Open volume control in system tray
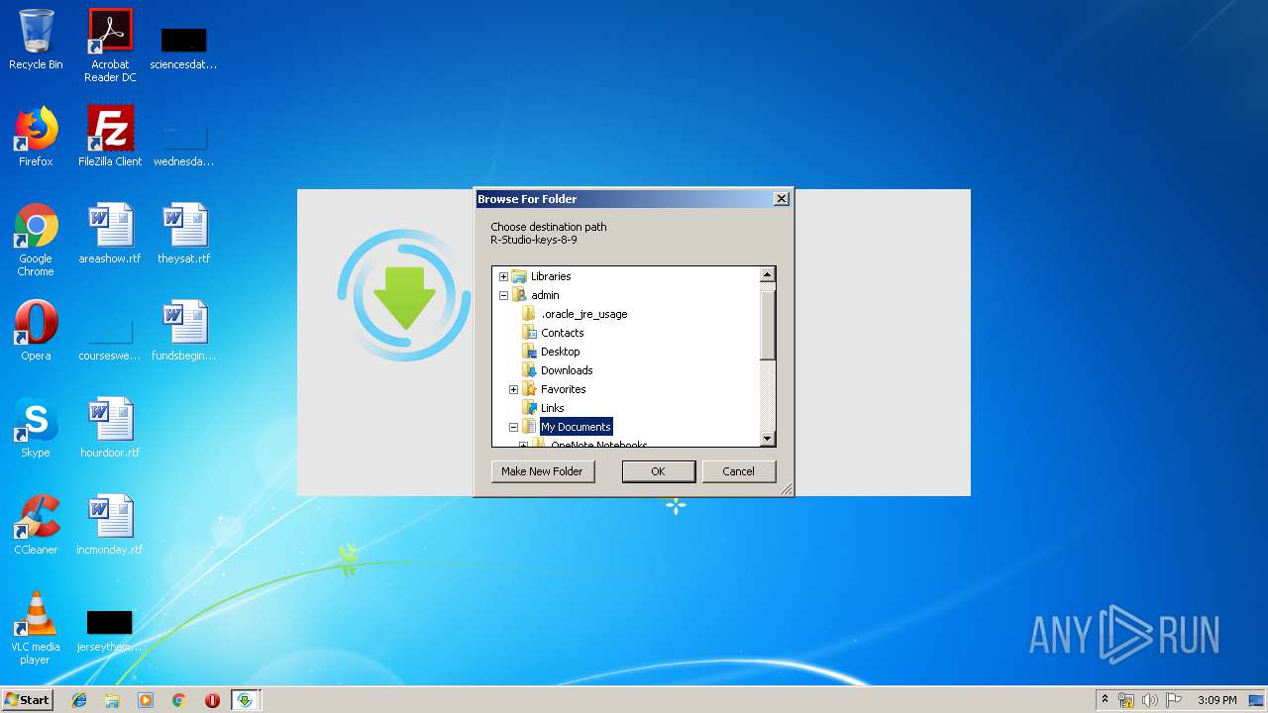 coord(1150,700)
